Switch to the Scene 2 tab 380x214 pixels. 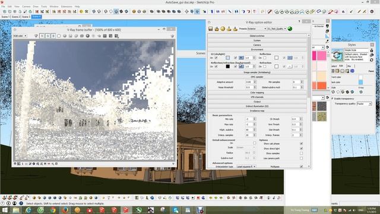15,17
